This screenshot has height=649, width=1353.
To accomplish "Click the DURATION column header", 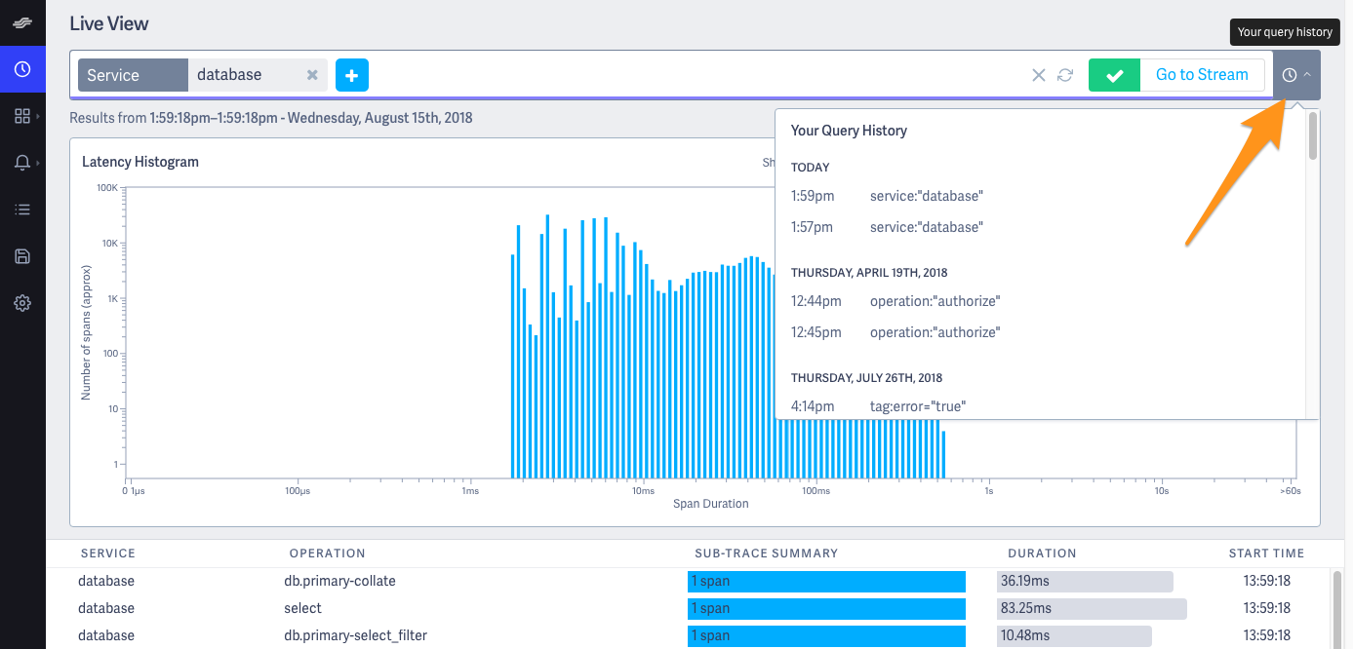I will coord(1042,554).
